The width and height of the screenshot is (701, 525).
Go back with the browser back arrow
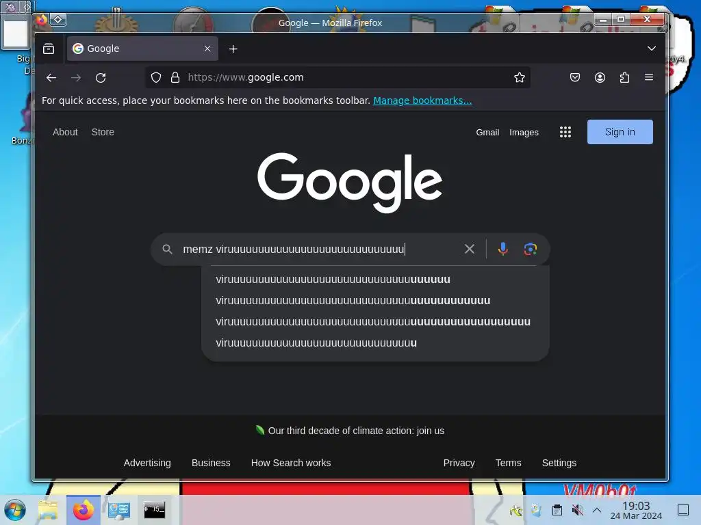[51, 78]
